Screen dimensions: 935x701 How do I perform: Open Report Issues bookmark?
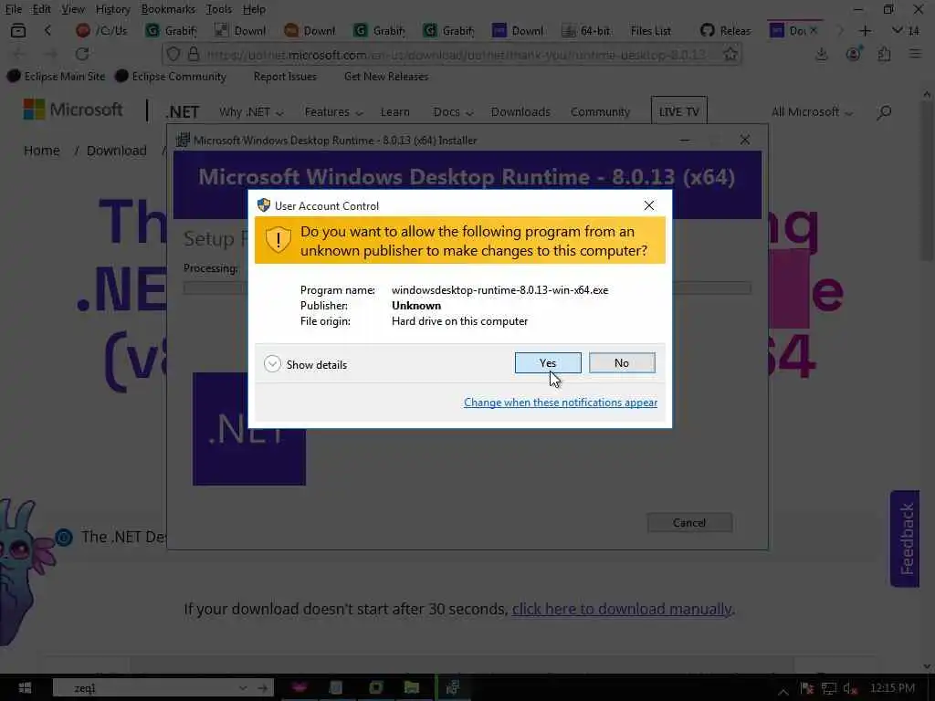(285, 77)
